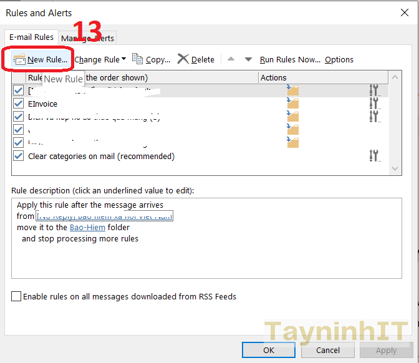This screenshot has width=419, height=363.
Task: Click the Copy rule icon
Action: [x=138, y=59]
